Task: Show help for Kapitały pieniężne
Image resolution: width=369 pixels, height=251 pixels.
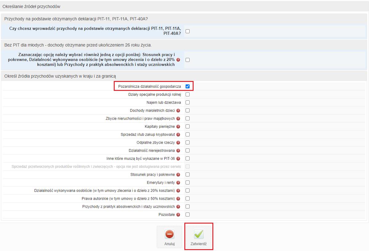Action: coord(178,127)
